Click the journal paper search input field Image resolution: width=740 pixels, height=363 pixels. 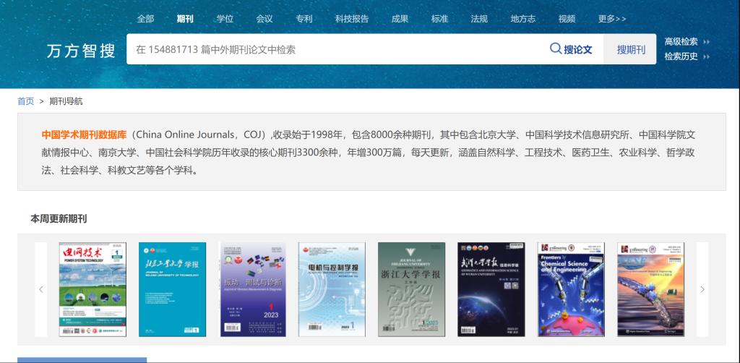click(x=335, y=49)
